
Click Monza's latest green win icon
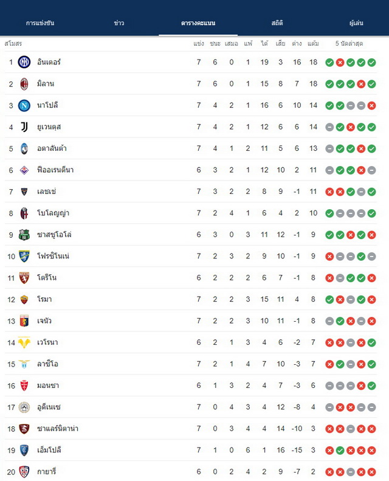click(x=371, y=386)
